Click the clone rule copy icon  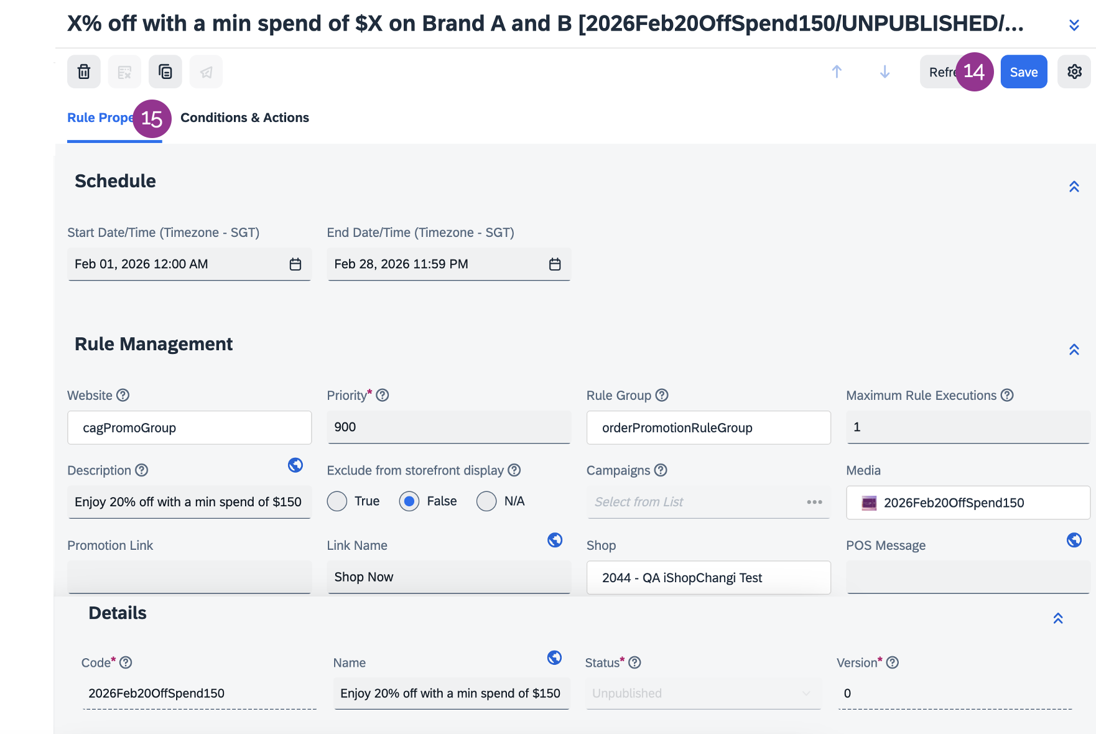point(165,72)
